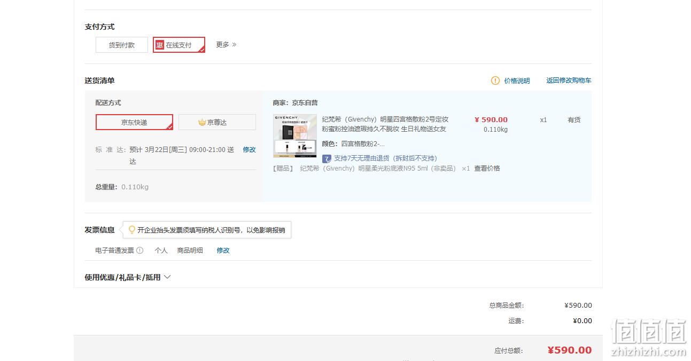Expand 使用优惠/礼品卡/抵用 section
This screenshot has height=361, width=691.
tap(128, 277)
